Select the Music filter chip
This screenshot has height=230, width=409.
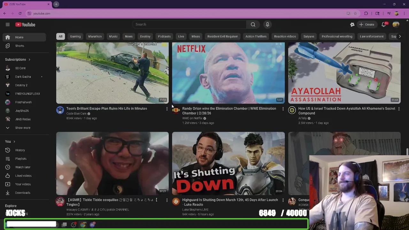click(x=113, y=36)
